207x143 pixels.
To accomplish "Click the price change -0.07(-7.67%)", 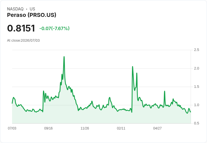I will pos(54,28).
